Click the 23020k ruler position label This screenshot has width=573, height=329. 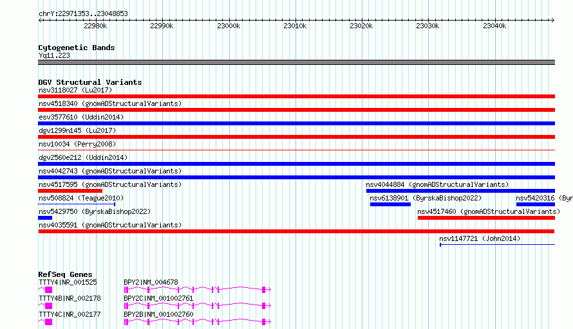click(361, 26)
